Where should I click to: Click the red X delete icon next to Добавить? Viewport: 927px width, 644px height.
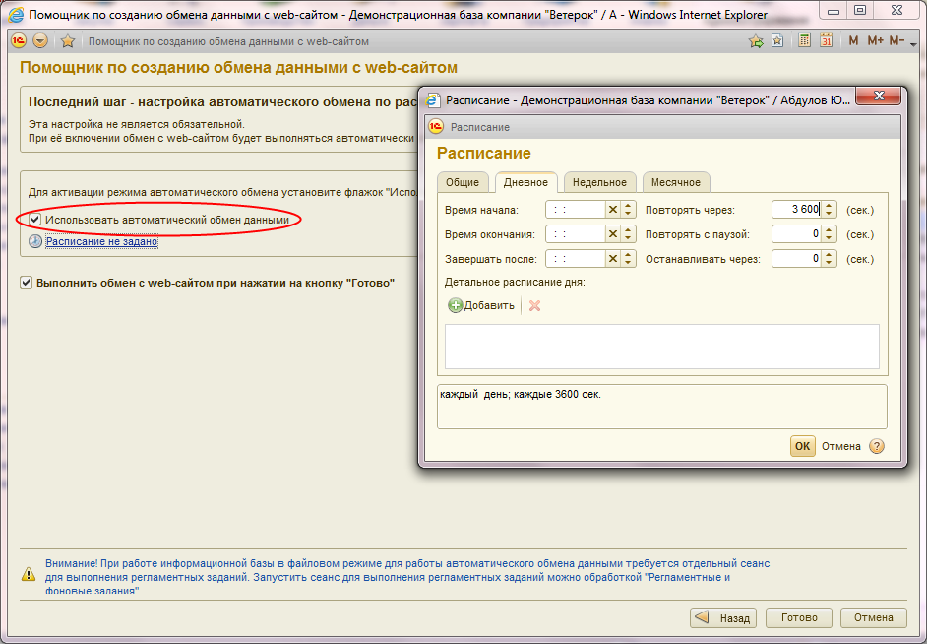(535, 305)
